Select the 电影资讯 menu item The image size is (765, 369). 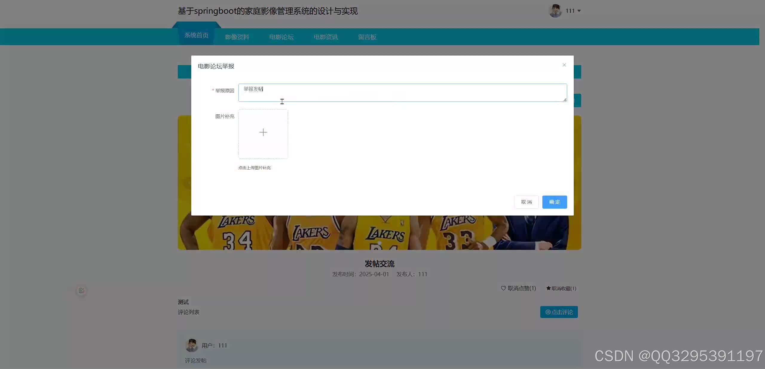325,37
